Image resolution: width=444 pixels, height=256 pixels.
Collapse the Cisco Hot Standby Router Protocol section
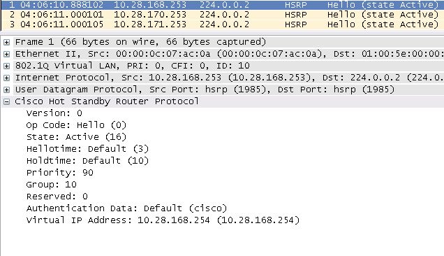coord(6,101)
